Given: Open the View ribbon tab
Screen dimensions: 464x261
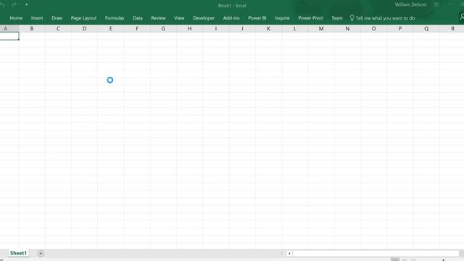Looking at the screenshot, I should 179,18.
